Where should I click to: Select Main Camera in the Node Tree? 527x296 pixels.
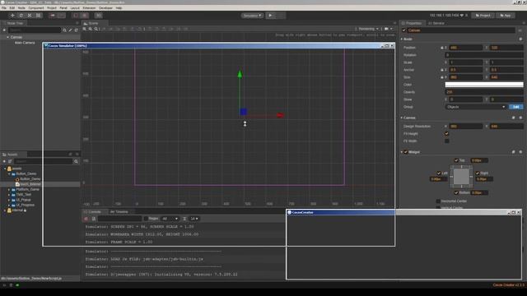click(x=25, y=43)
